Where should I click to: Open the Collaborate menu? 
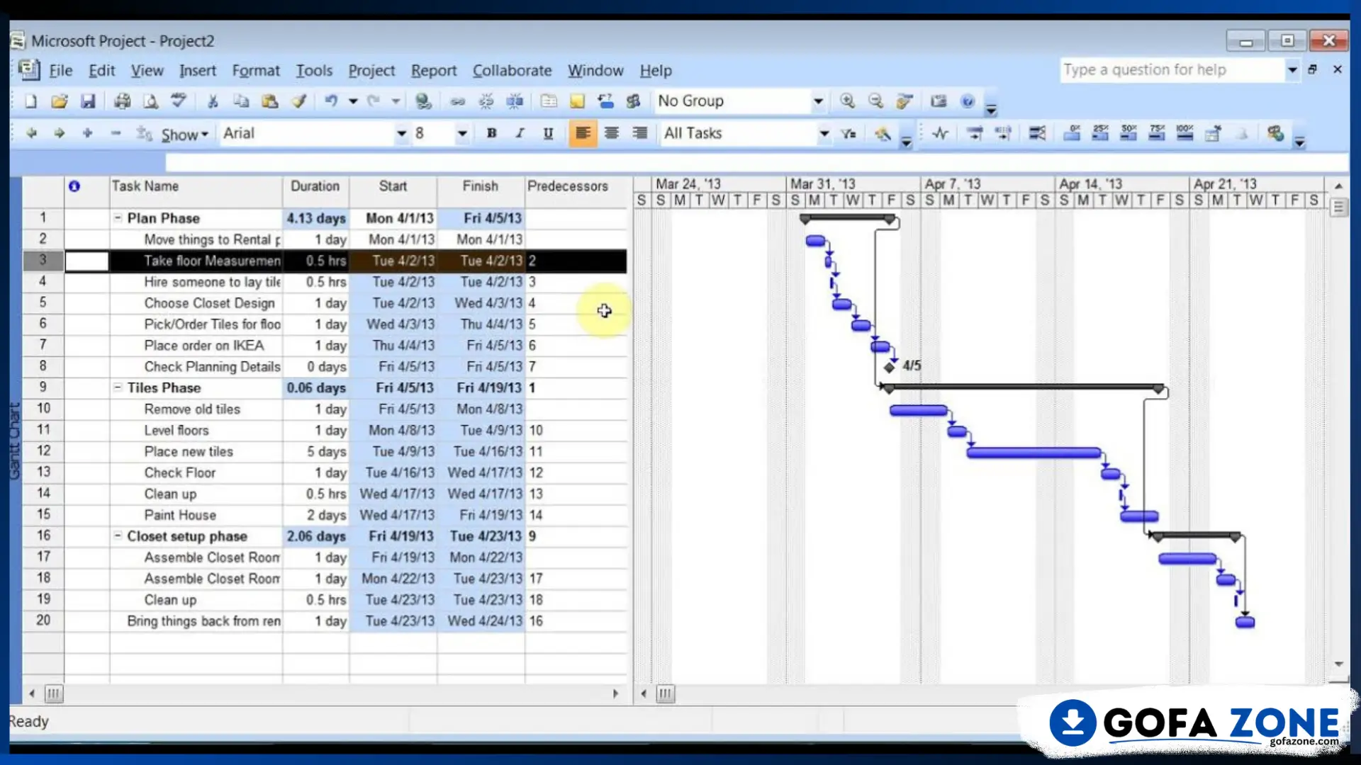click(512, 70)
